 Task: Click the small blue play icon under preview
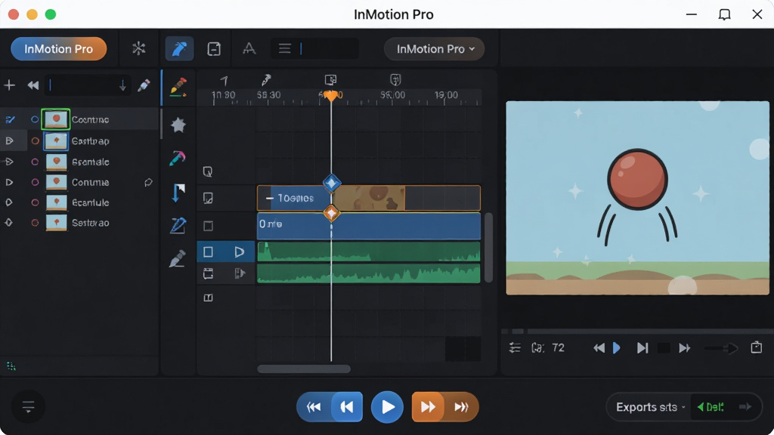[617, 348]
